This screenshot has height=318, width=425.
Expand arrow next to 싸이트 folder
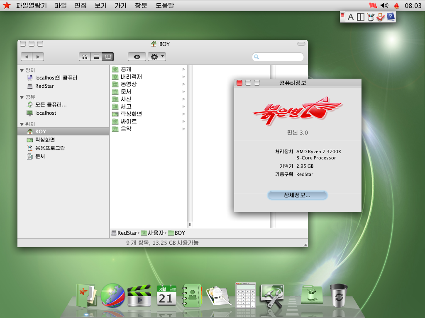[183, 121]
